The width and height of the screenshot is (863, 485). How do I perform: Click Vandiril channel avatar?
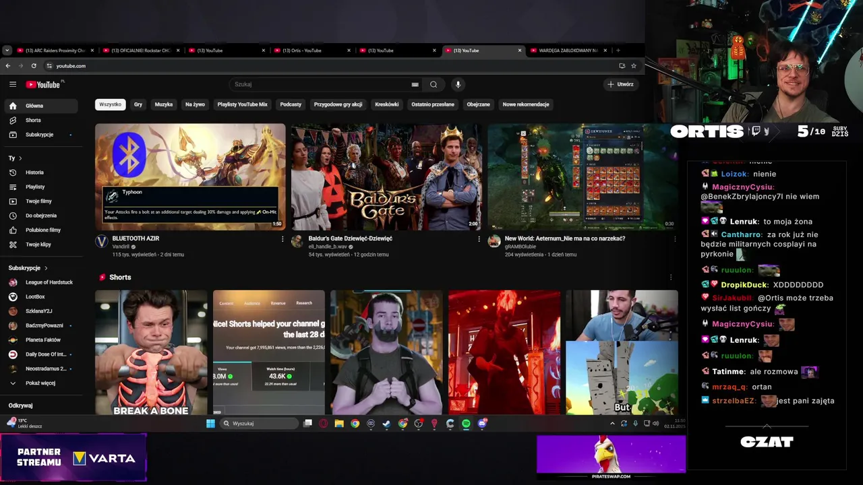click(x=101, y=241)
